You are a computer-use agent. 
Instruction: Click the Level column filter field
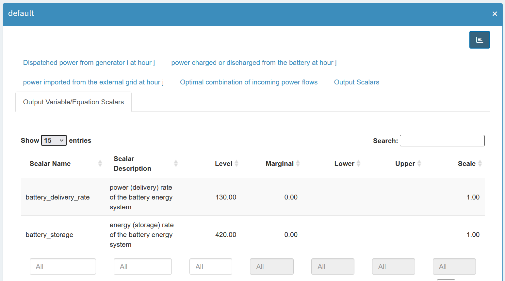(x=211, y=267)
